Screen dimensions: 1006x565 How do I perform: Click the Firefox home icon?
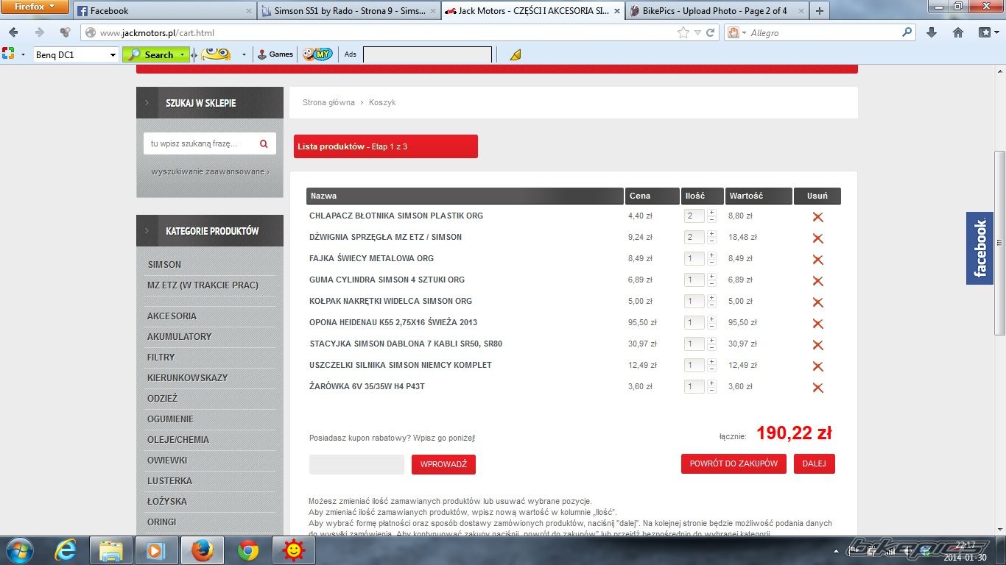958,32
